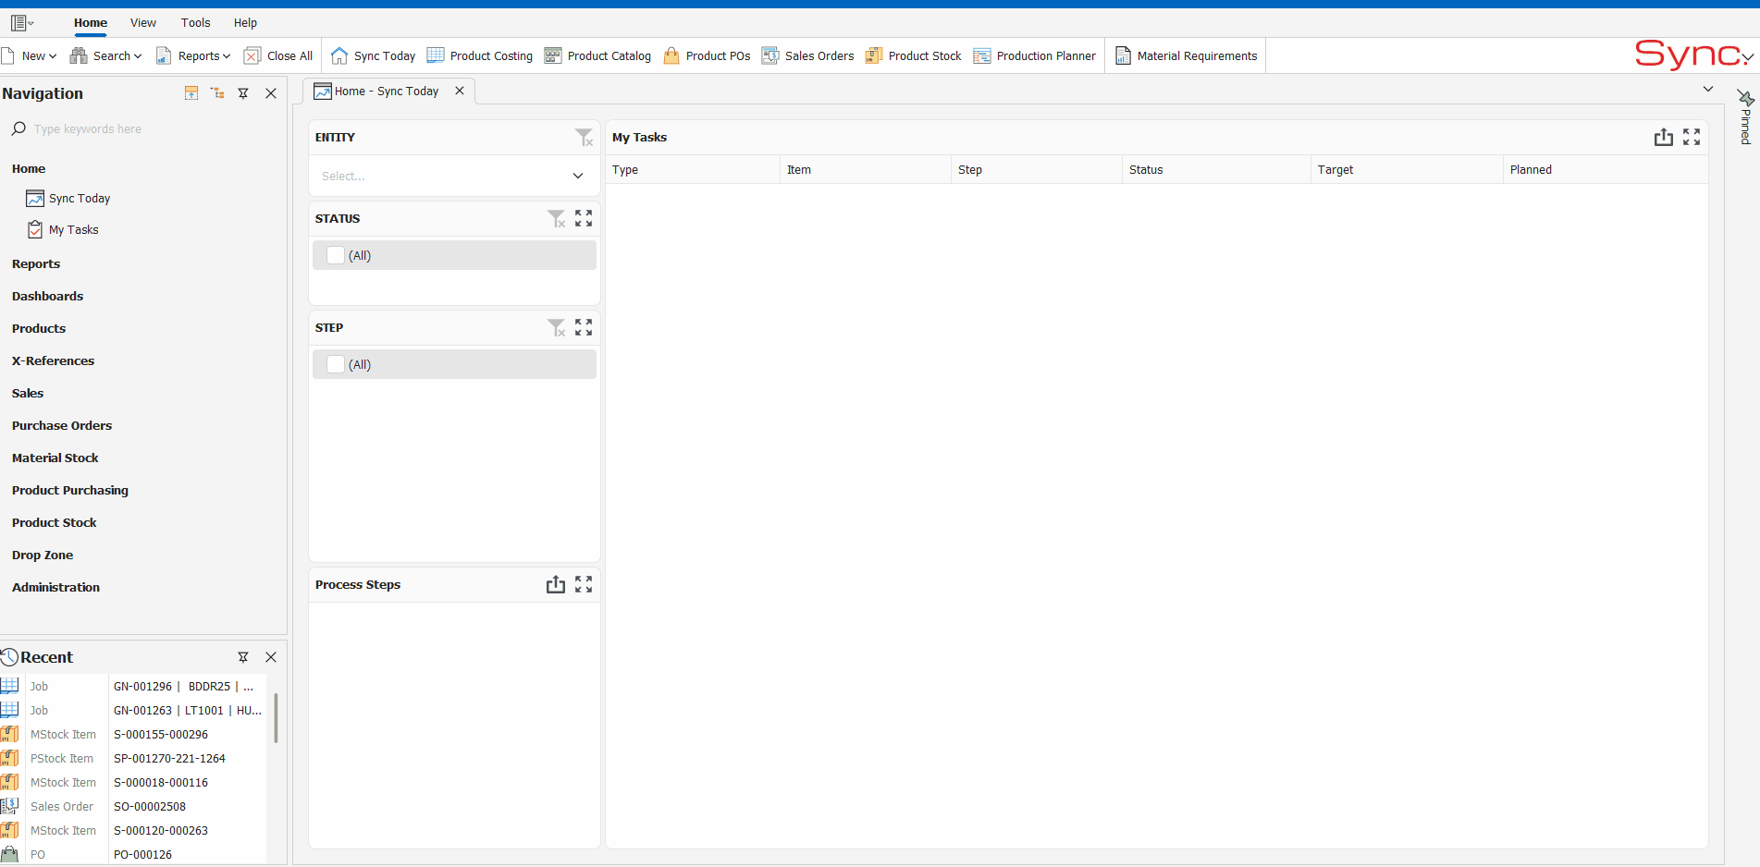Open Product Costing from the toolbar
1760x867 pixels.
tap(480, 56)
